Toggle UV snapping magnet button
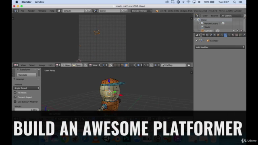Viewport: 258px width, 145px height. coord(152,65)
